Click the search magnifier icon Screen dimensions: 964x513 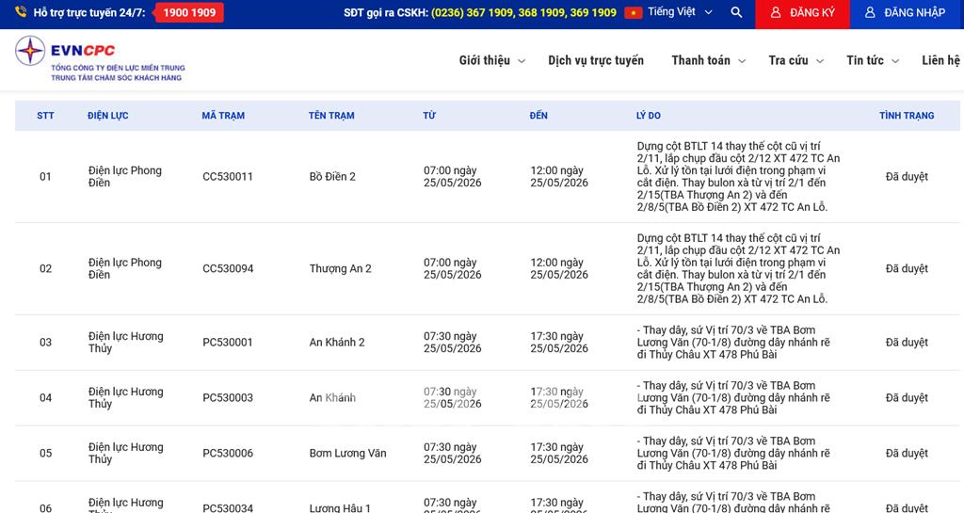coord(736,12)
